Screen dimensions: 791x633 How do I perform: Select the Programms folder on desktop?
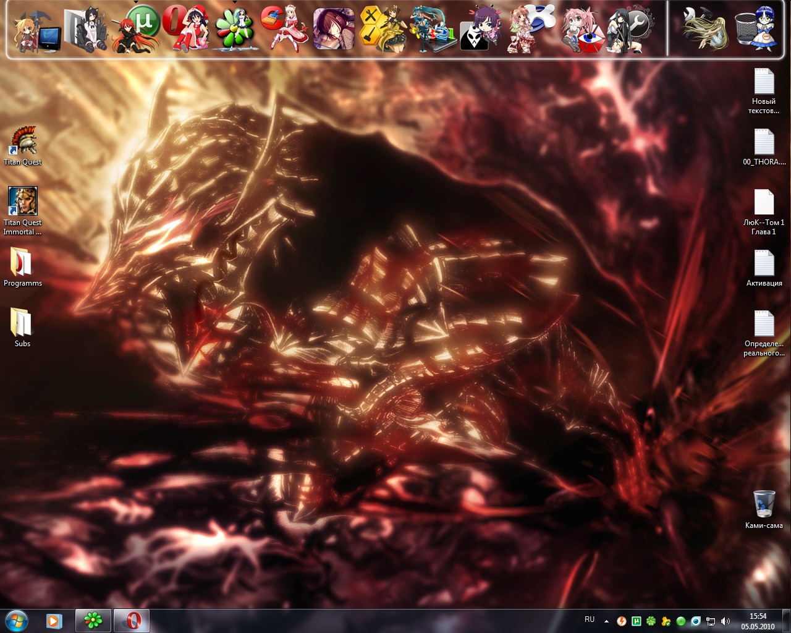23,267
